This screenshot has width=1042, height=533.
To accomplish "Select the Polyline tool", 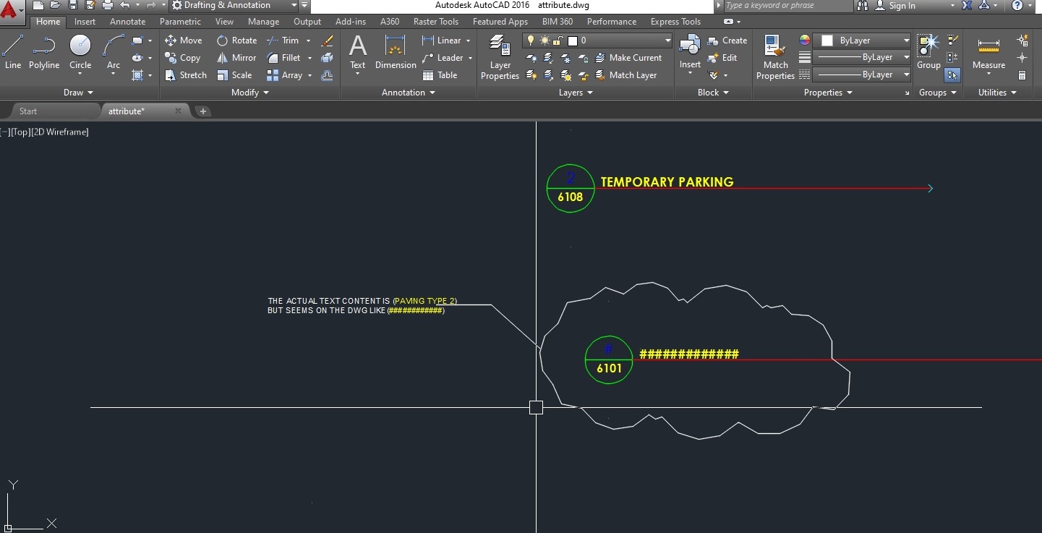I will pos(44,54).
